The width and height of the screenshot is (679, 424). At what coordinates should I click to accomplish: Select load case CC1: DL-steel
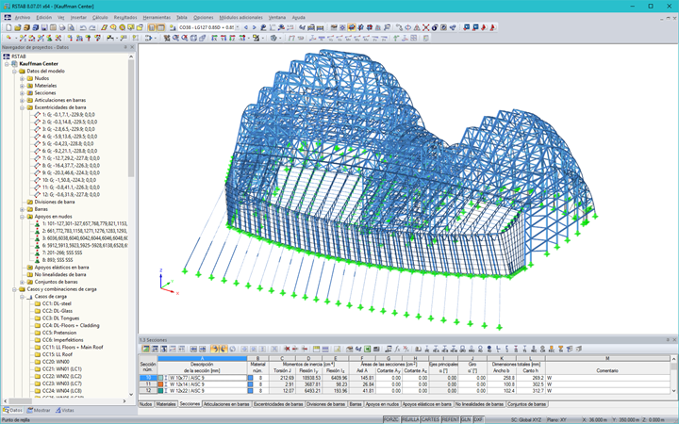57,303
